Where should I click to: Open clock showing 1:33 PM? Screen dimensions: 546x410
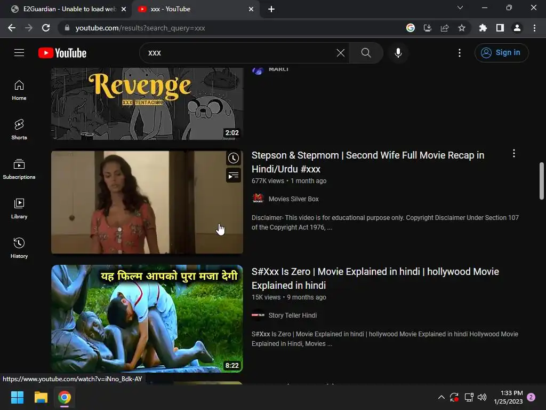508,397
